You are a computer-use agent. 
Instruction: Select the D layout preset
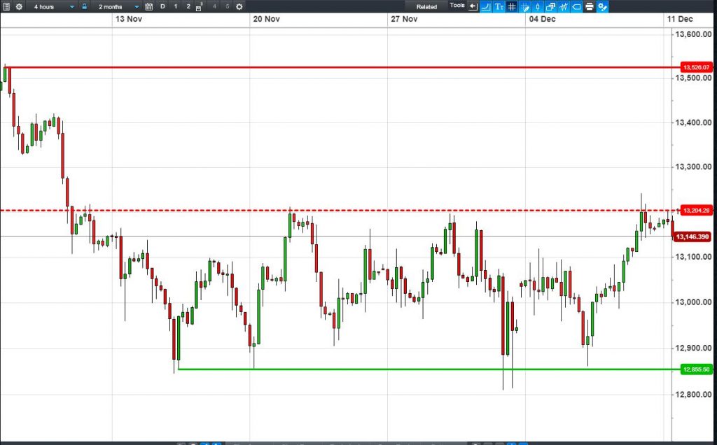(162, 6)
